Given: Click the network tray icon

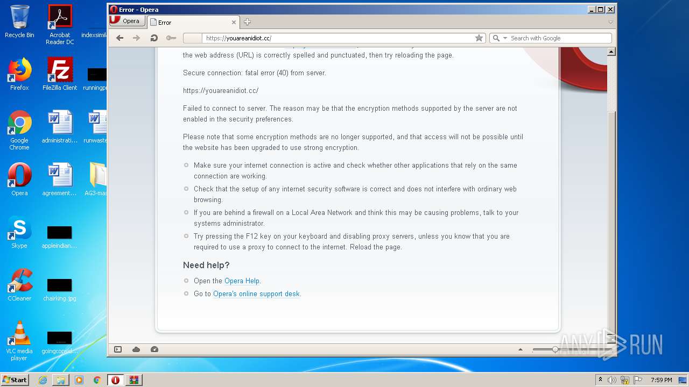Looking at the screenshot, I should click(625, 380).
